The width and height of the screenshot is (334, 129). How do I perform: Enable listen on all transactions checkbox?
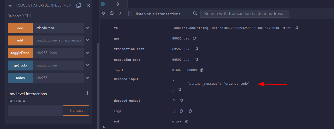click(131, 14)
